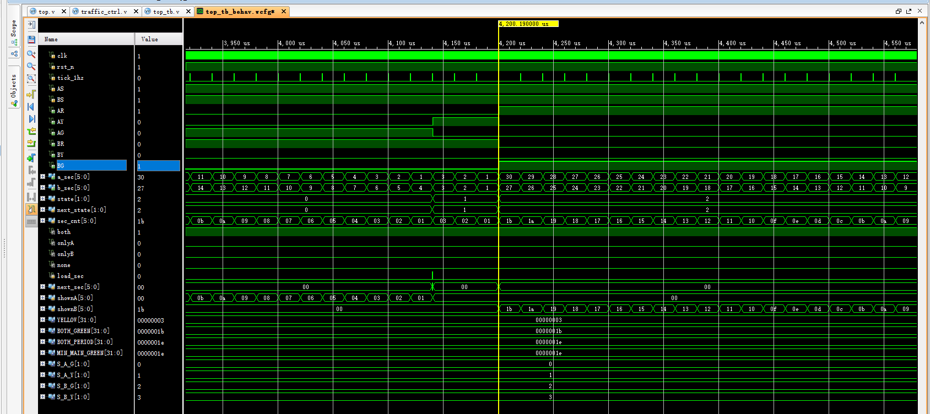The height and width of the screenshot is (414, 930).
Task: Expand the sec_cnt[5:0] bus
Action: click(x=42, y=221)
